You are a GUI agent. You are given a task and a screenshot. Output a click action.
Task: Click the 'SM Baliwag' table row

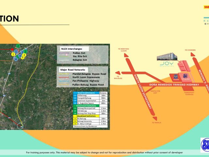[x=90, y=96]
